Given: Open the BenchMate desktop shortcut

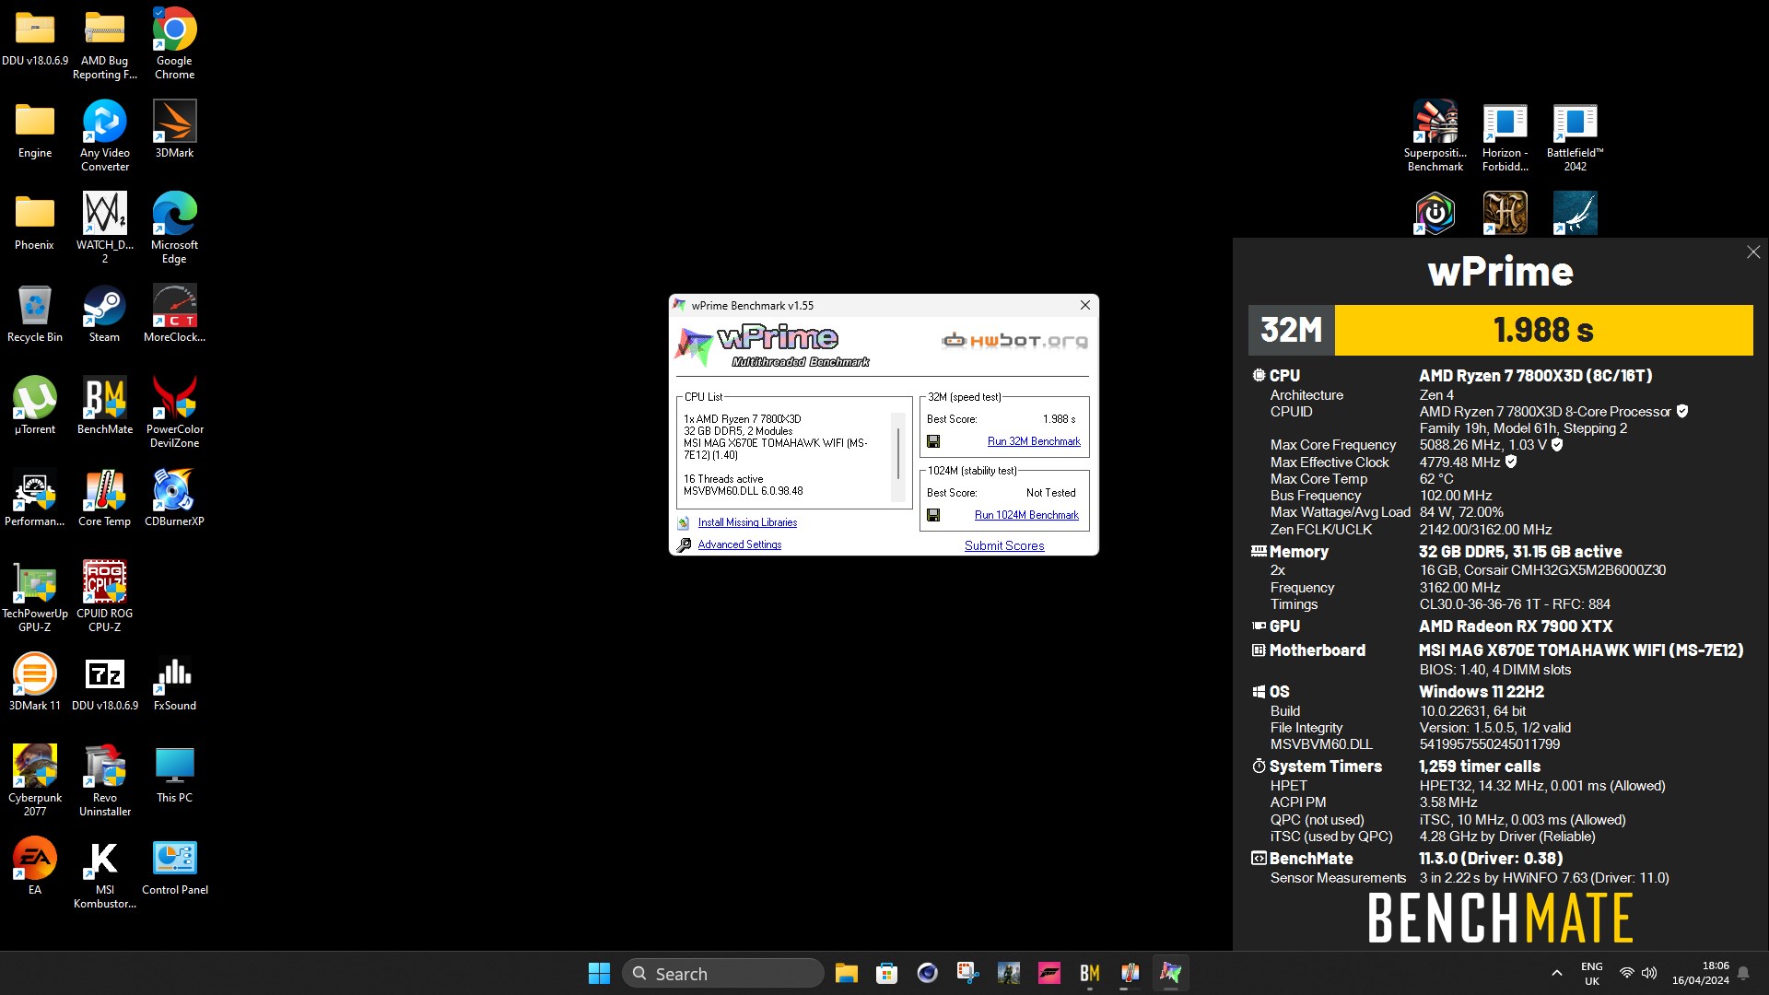Looking at the screenshot, I should (105, 405).
